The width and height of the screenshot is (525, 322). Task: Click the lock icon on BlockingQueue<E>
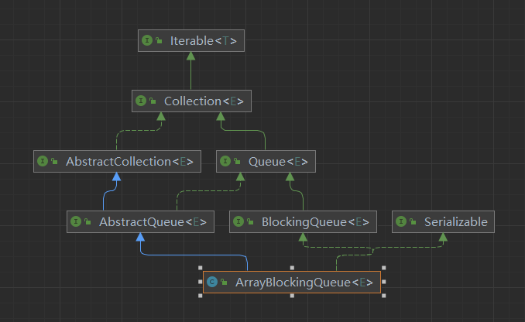250,221
